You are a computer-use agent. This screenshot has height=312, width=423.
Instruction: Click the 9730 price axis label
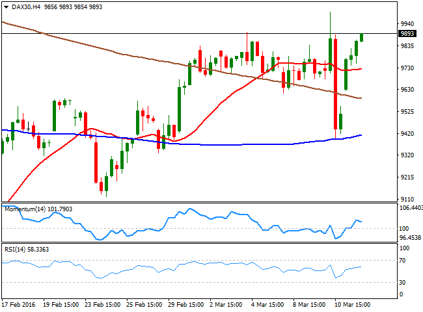407,68
